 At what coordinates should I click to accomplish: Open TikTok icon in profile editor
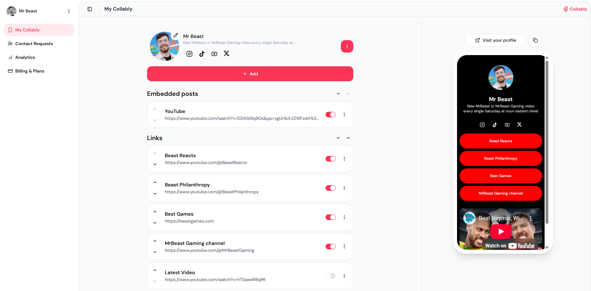[202, 54]
